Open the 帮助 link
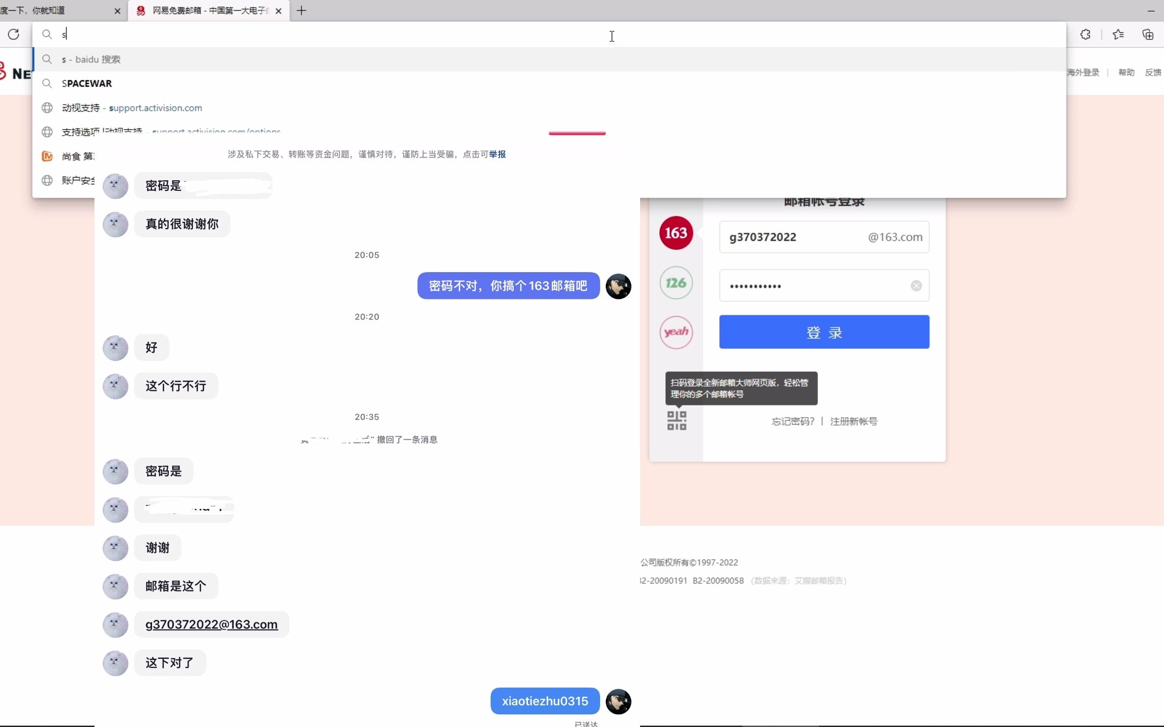 1126,72
